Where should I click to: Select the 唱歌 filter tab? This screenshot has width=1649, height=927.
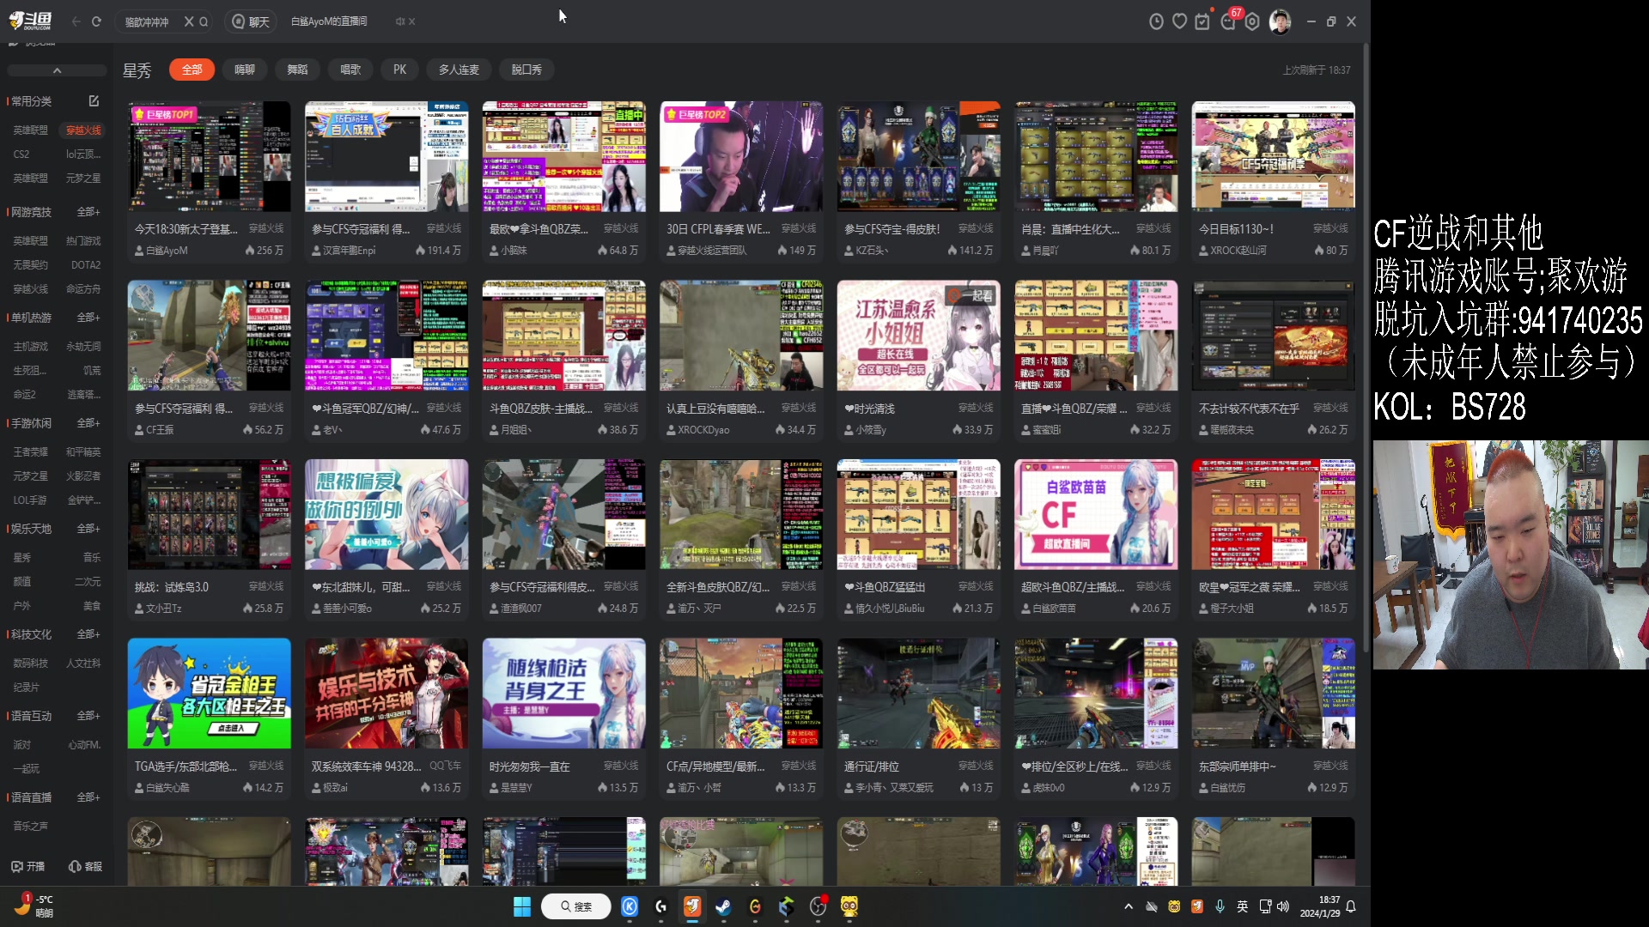(x=350, y=70)
